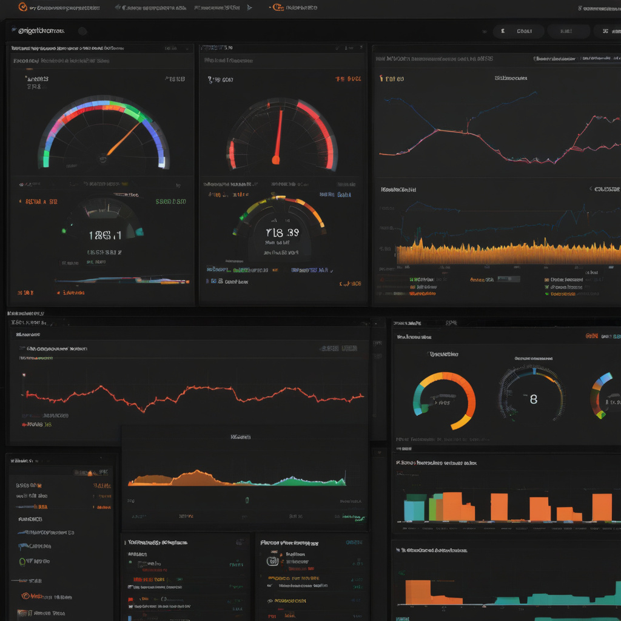Click the square camera-like icon in bottom-center panel
621x621 pixels.
tap(272, 562)
